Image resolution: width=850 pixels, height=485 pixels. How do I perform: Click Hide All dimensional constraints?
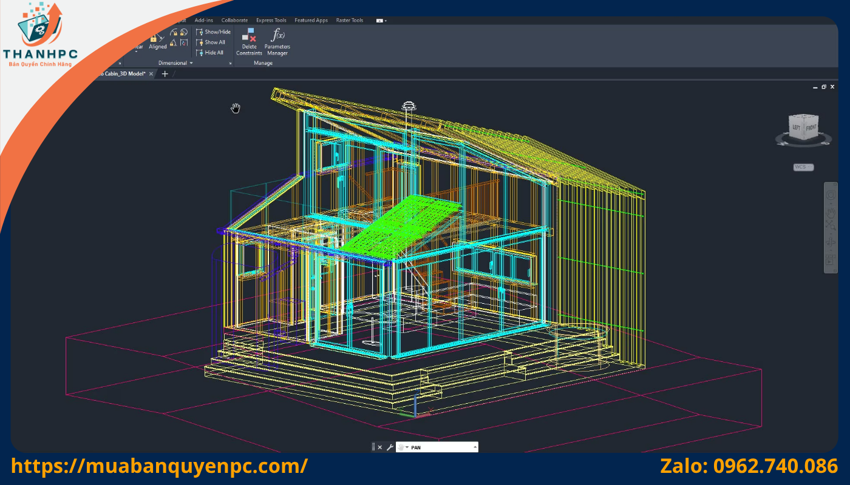(210, 53)
